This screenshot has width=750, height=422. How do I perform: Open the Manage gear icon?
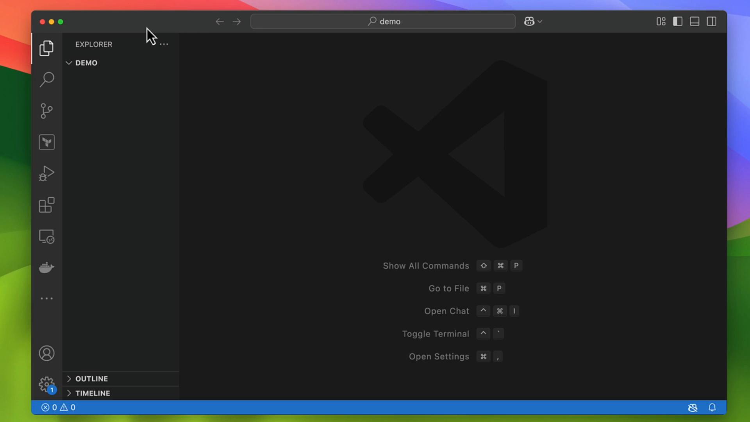46,384
